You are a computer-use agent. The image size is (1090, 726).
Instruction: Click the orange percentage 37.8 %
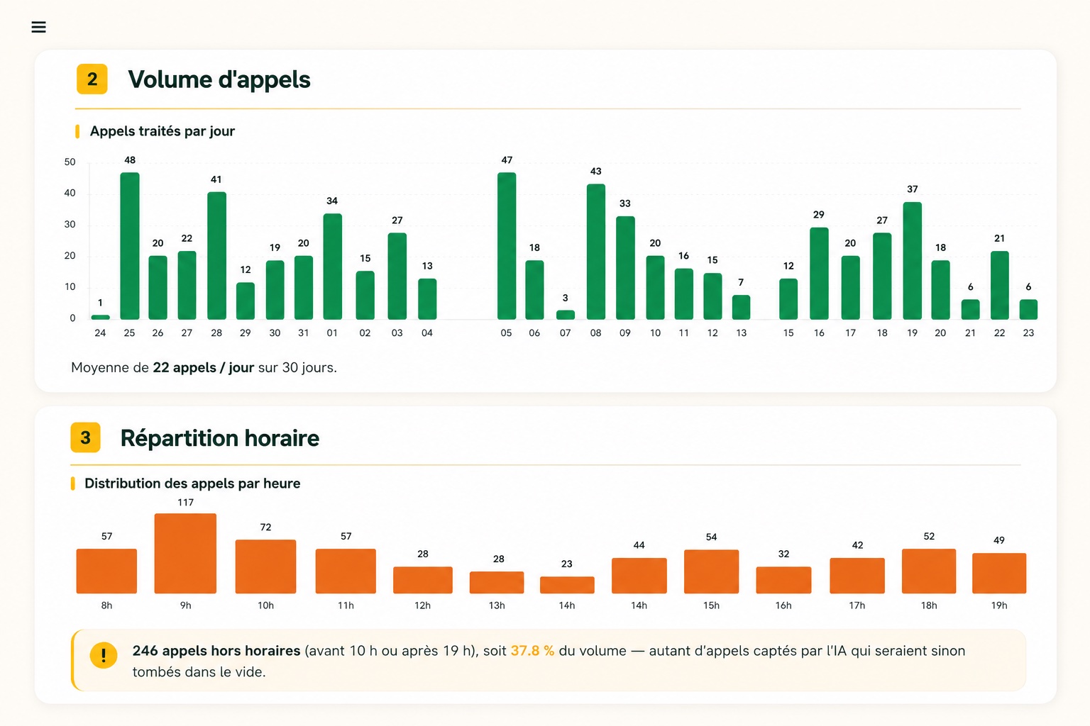pyautogui.click(x=532, y=651)
